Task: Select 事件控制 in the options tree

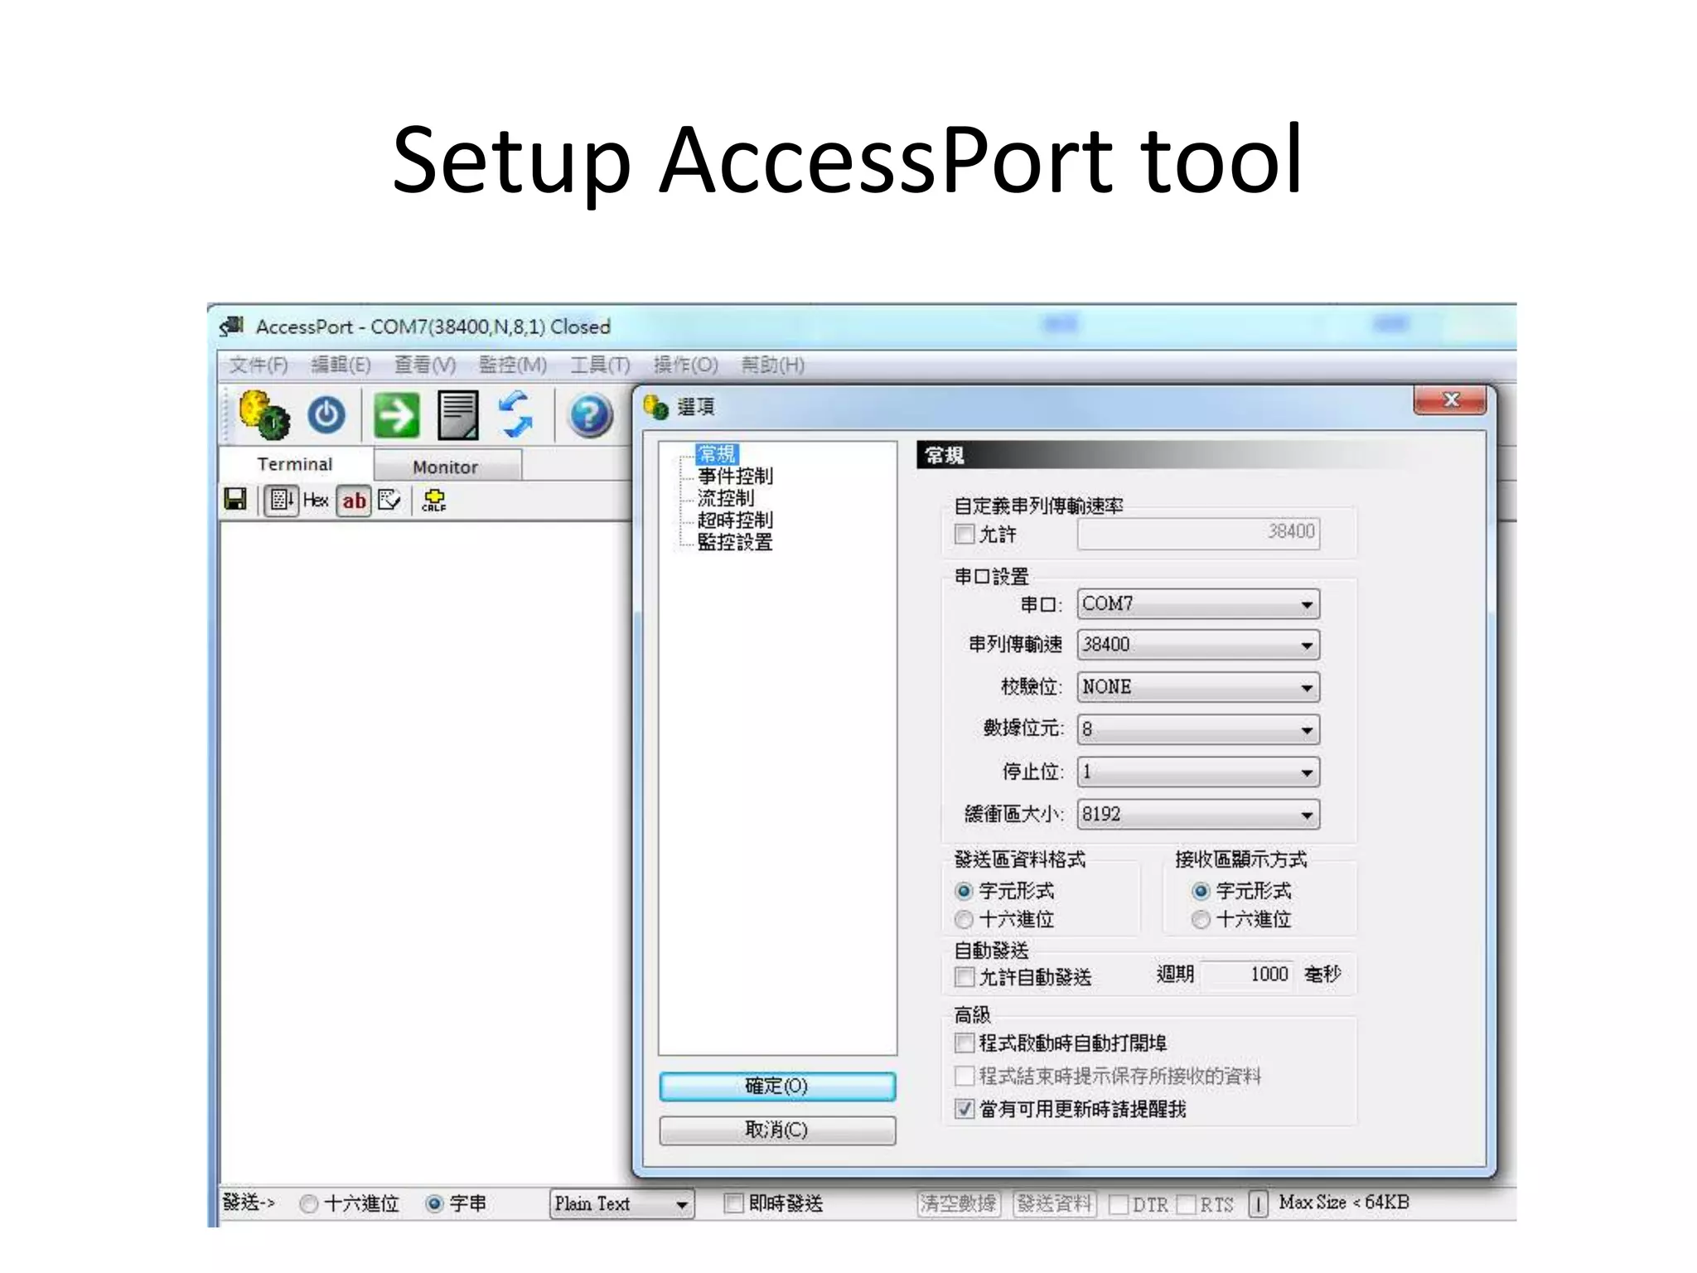Action: pos(735,476)
